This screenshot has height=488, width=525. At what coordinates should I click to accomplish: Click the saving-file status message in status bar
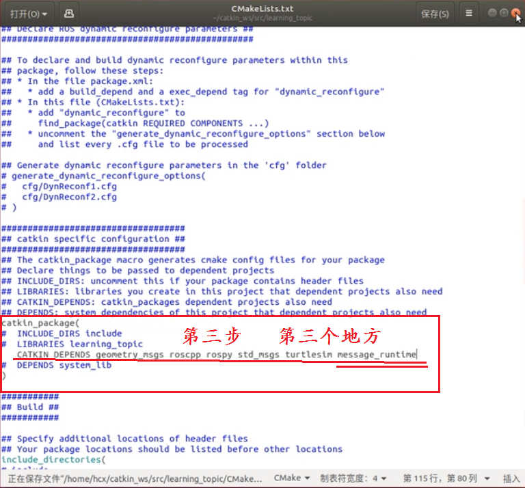tap(135, 478)
